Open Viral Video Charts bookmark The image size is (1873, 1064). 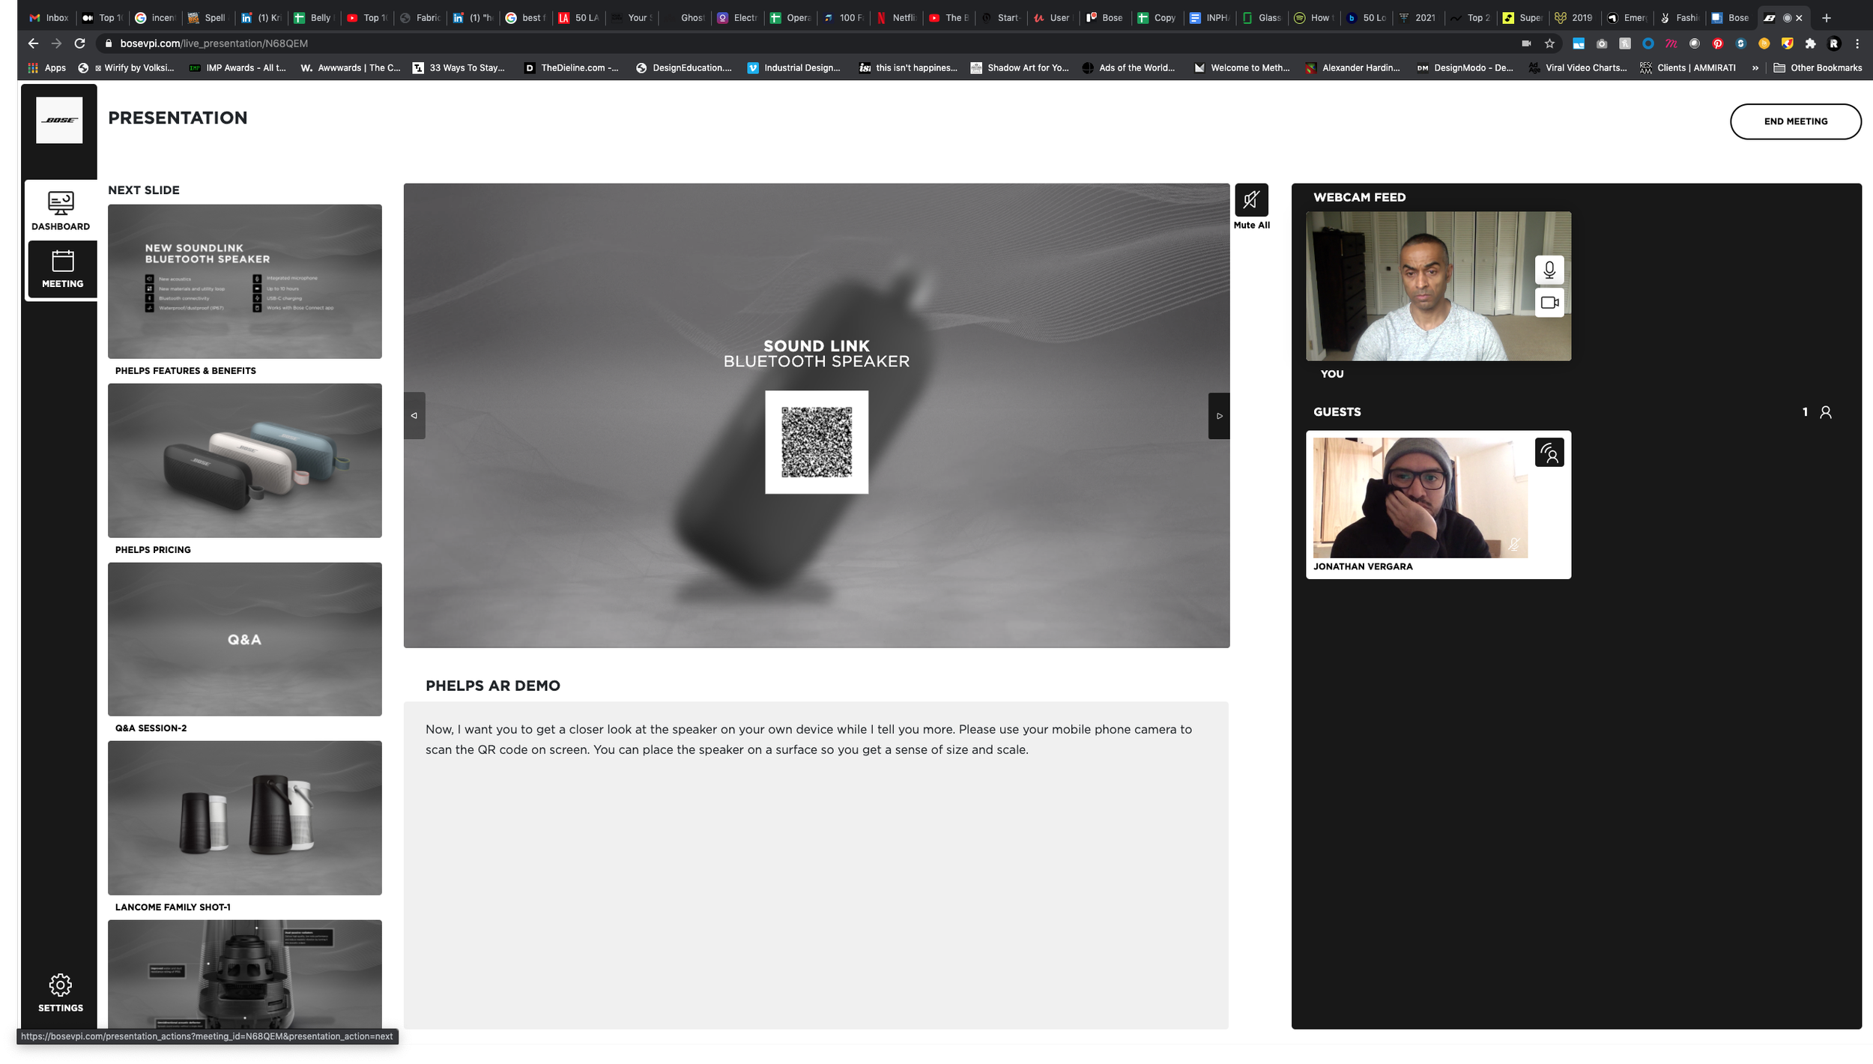1577,67
